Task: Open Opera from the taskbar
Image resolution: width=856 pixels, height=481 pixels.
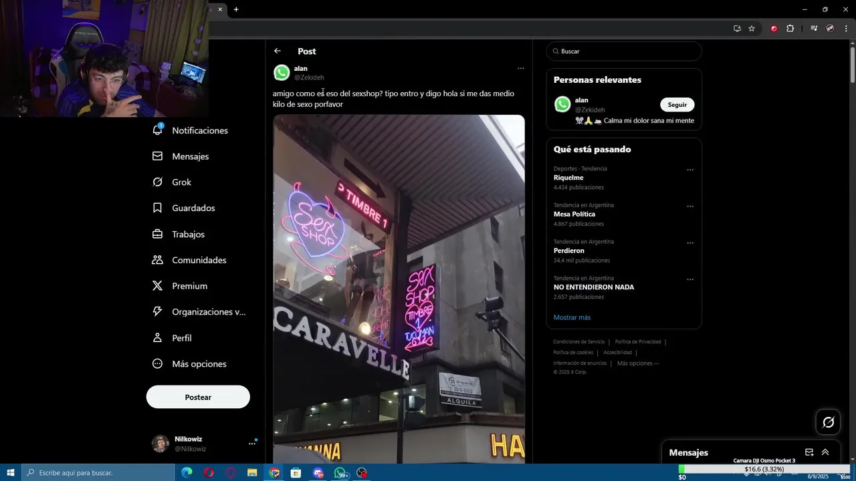Action: click(209, 473)
